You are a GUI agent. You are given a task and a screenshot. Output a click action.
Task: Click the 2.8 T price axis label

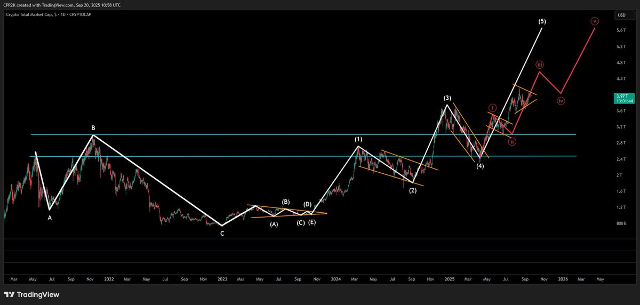621,143
